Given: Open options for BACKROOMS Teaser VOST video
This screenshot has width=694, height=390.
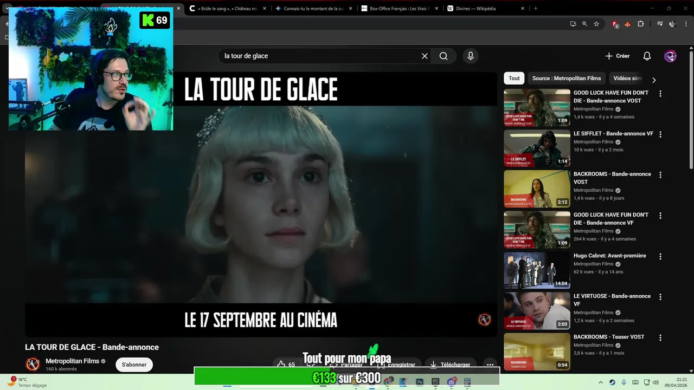Looking at the screenshot, I should [x=660, y=337].
